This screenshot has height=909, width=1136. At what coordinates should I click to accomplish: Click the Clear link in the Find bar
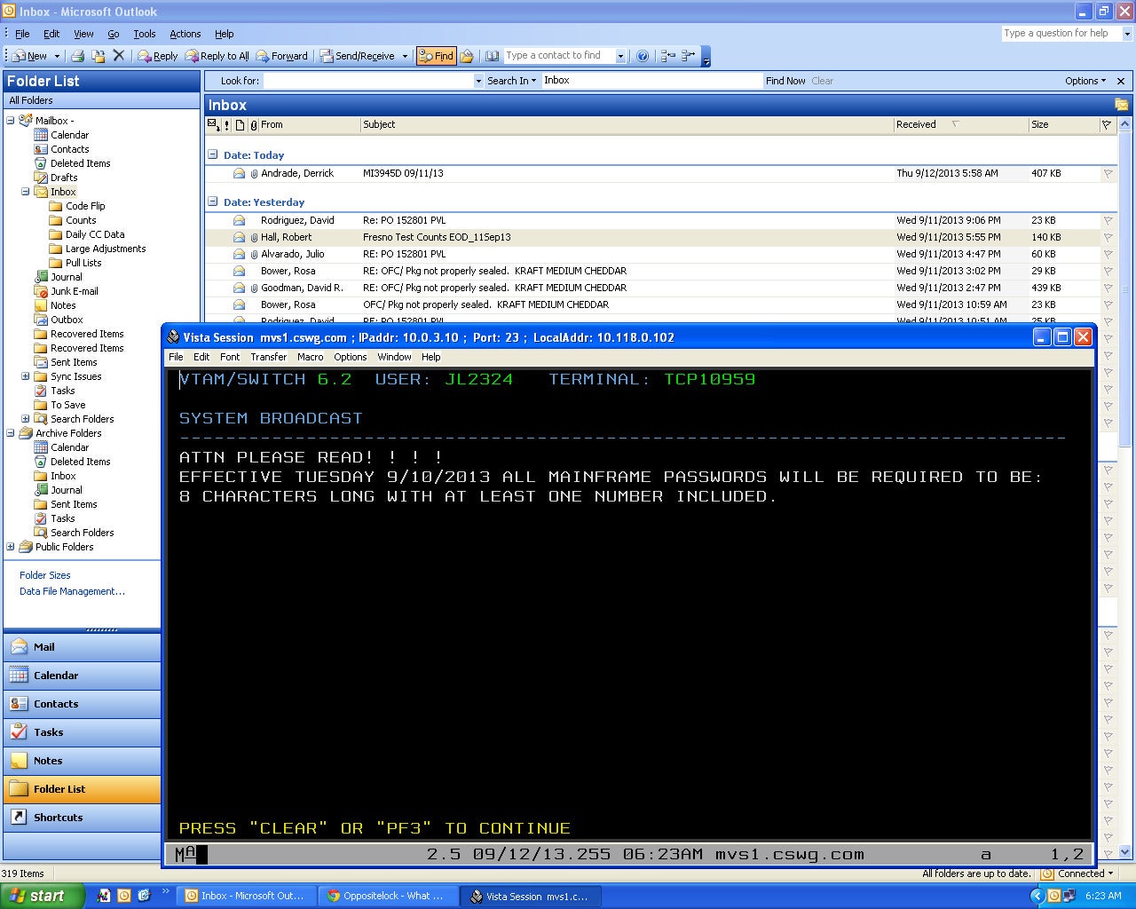pyautogui.click(x=823, y=81)
